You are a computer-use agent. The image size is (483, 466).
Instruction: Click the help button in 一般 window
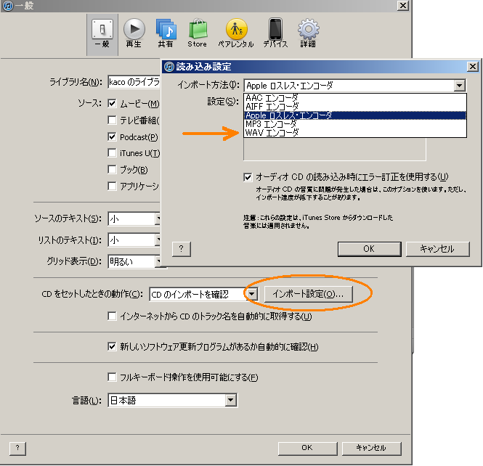17,448
